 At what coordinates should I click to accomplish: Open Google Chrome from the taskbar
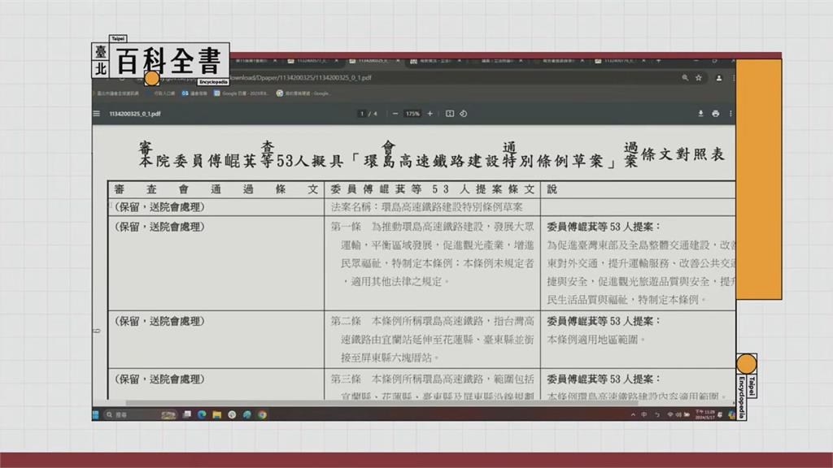(263, 414)
